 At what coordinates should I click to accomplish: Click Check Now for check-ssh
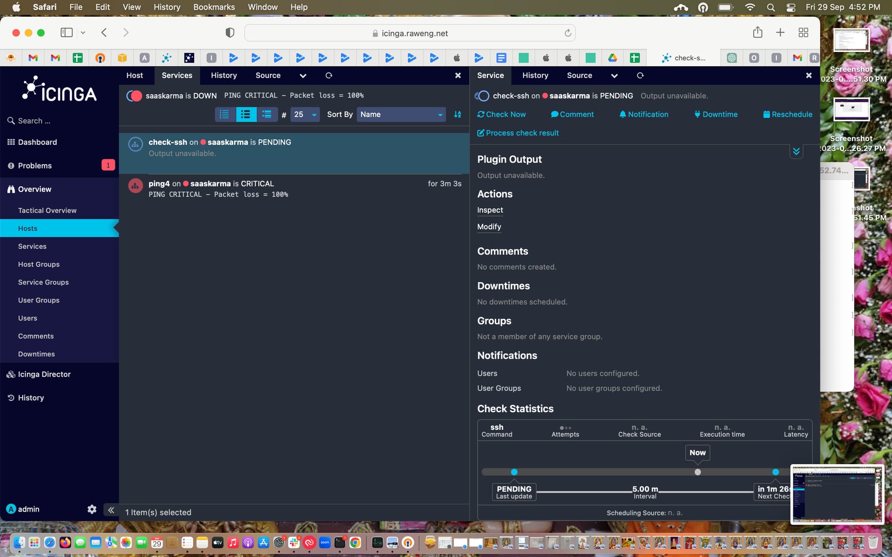502,114
